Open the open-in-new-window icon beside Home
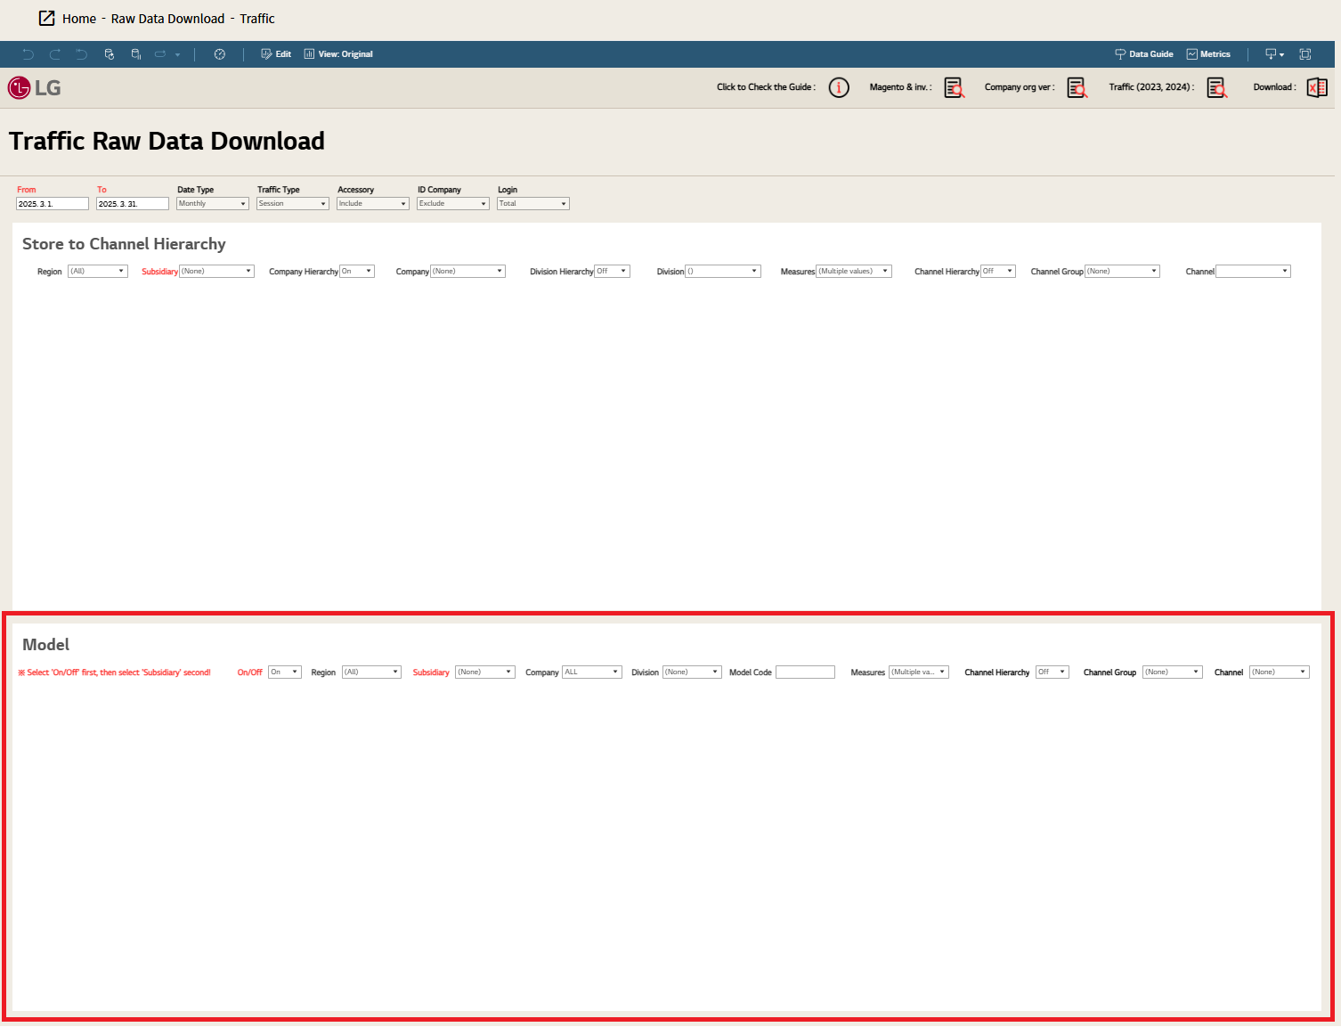Screen dimensions: 1341x1027 point(47,19)
